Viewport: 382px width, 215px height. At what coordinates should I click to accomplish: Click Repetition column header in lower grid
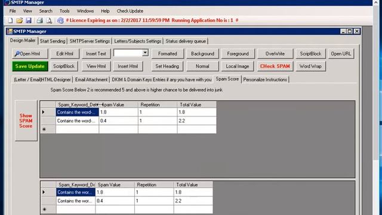[x=154, y=185]
